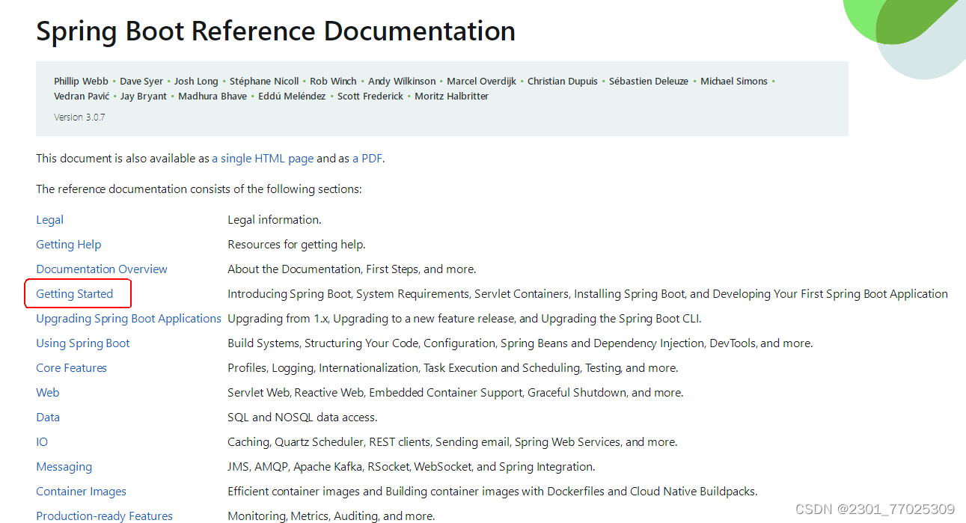The width and height of the screenshot is (966, 523).
Task: Open the Data section link
Action: (48, 418)
